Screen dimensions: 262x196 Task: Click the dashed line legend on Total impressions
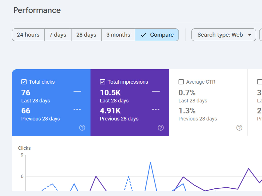156,109
